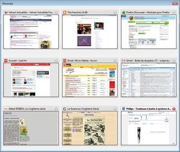Click the Philips tab favicon
This screenshot has width=180, height=152.
click(x=123, y=109)
